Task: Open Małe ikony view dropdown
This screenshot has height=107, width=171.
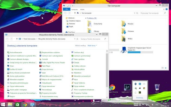Action: click(92, 46)
